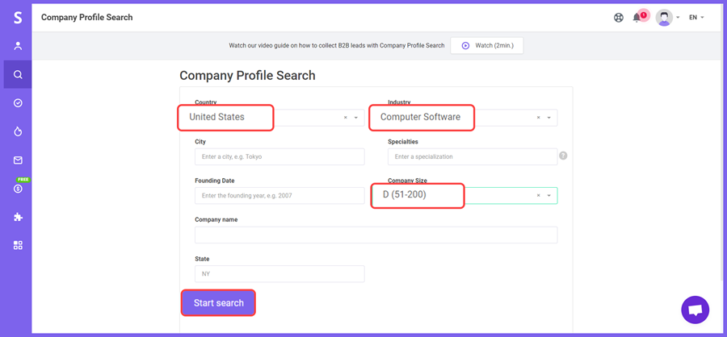
Task: Expand the Company Size dropdown arrow
Action: pos(549,195)
